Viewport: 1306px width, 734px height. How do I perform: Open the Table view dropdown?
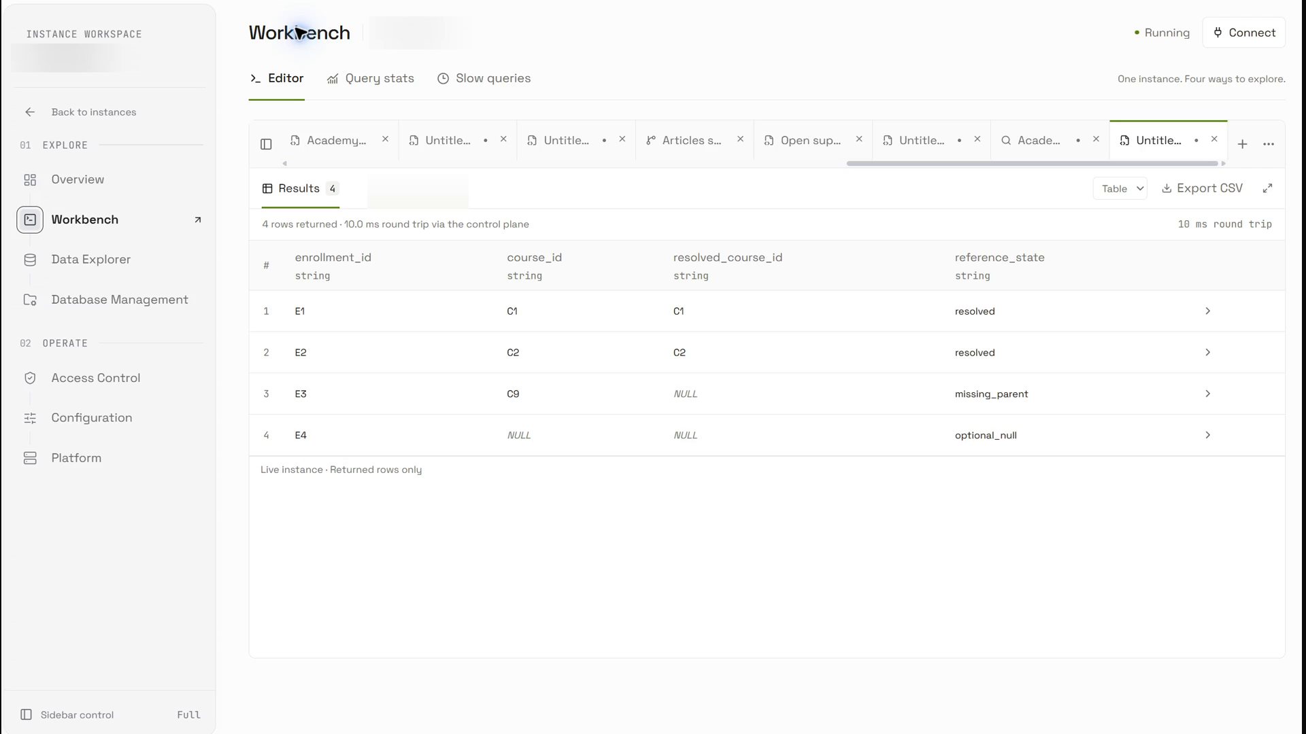(x=1120, y=188)
